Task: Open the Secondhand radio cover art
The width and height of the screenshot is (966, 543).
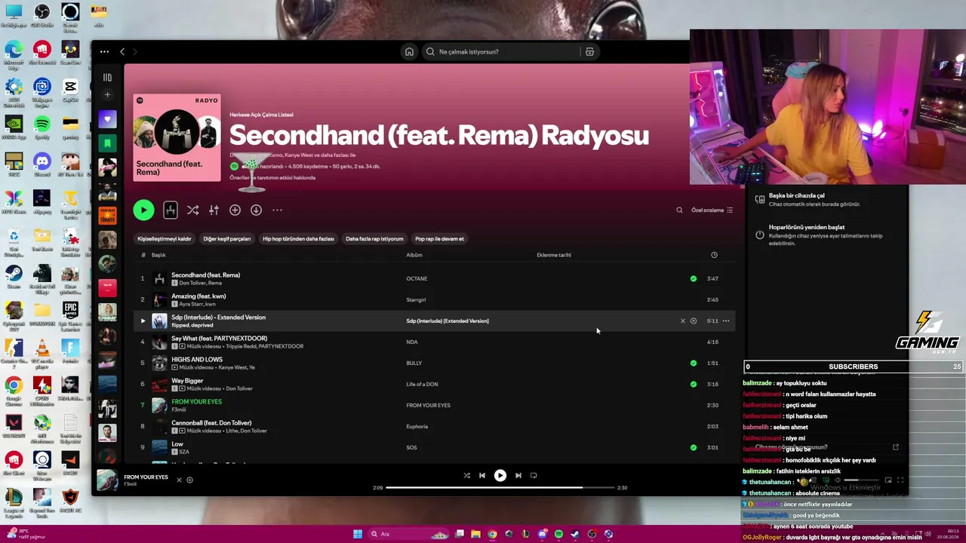Action: 177,138
